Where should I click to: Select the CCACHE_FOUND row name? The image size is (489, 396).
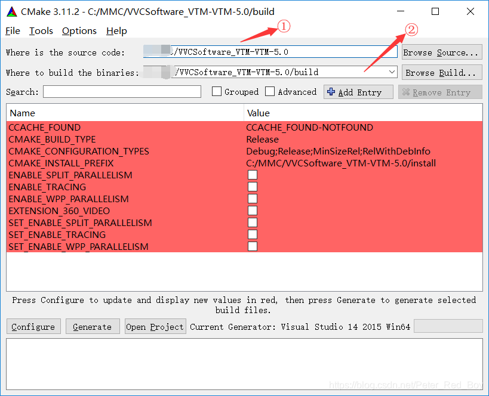[45, 127]
